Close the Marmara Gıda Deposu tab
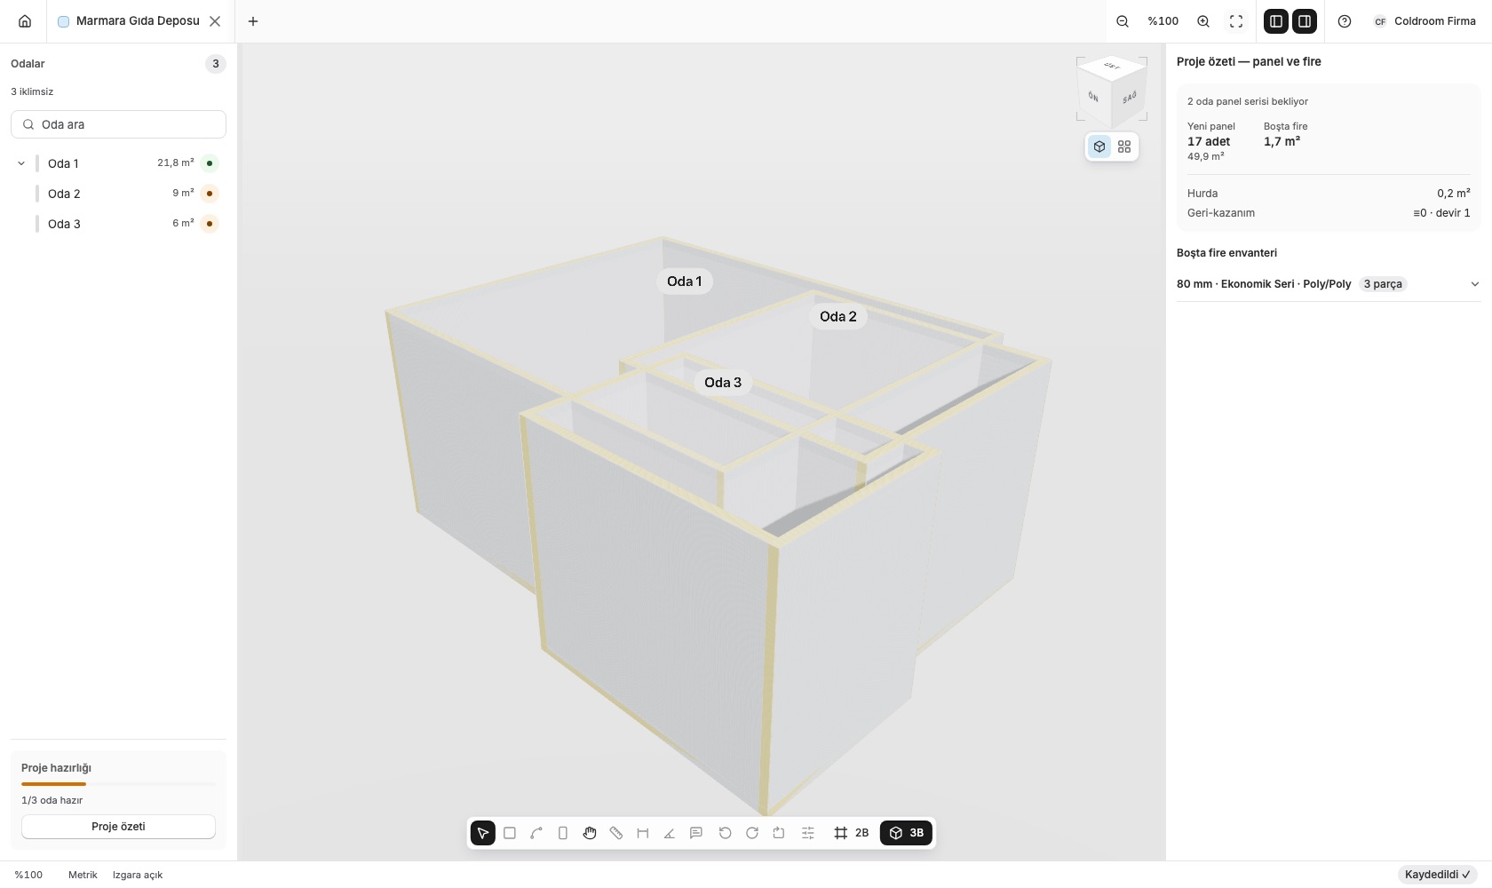 click(x=215, y=21)
